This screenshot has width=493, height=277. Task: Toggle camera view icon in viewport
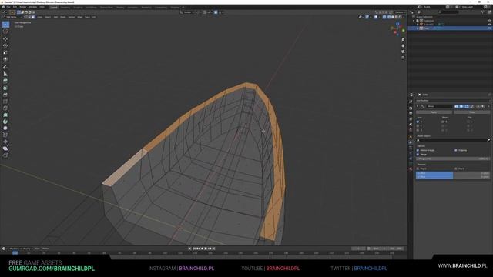pos(403,52)
